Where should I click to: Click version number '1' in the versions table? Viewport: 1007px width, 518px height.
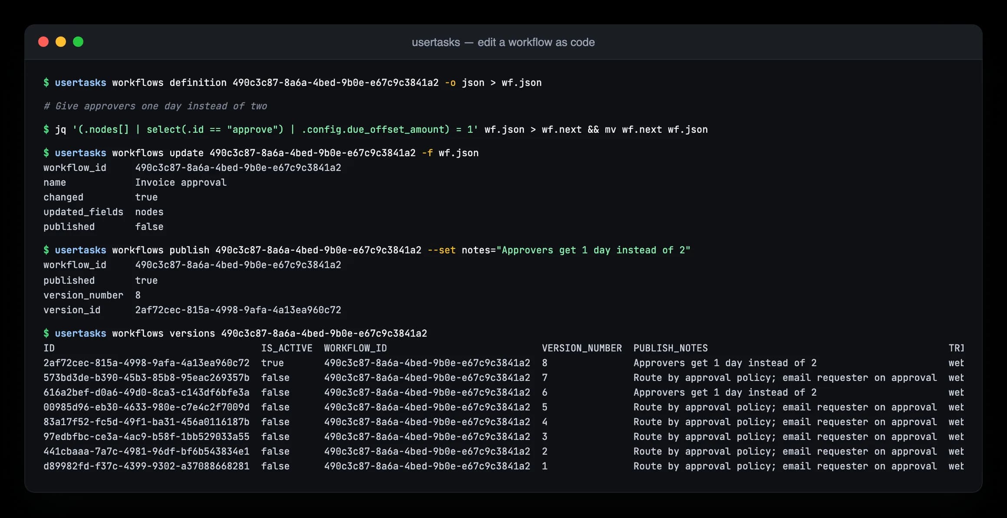pos(545,466)
